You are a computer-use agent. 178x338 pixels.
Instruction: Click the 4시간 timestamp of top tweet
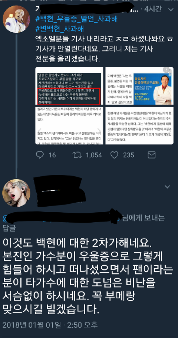pyautogui.click(x=154, y=10)
